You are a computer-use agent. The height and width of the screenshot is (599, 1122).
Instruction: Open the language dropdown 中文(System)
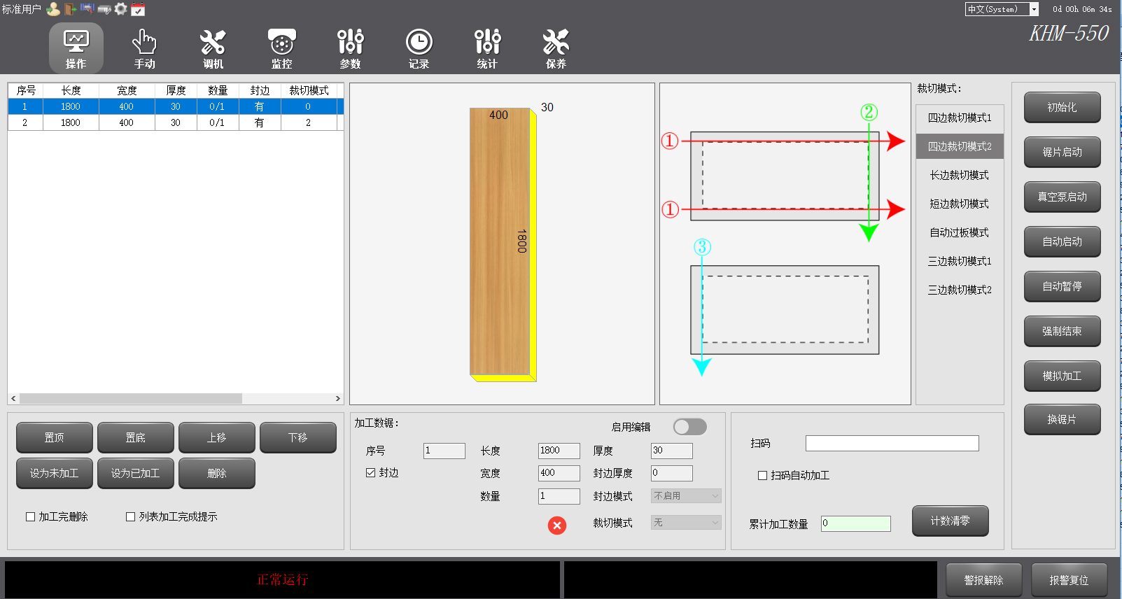[1002, 9]
